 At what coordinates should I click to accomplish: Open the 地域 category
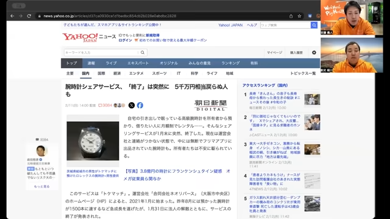click(229, 73)
